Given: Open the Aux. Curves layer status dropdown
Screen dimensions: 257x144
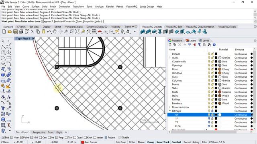Looking at the screenshot, I should point(89,142).
